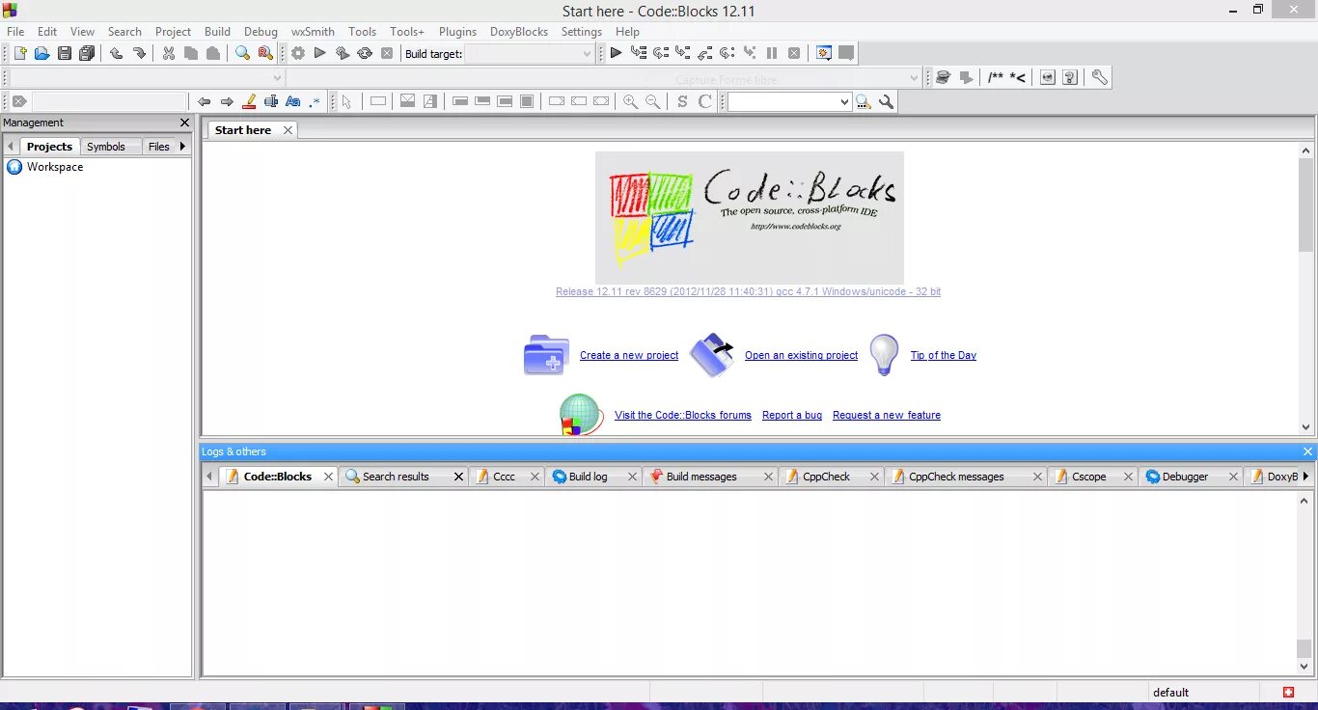Show previous log tabs with left arrow
1318x710 pixels.
coord(208,477)
